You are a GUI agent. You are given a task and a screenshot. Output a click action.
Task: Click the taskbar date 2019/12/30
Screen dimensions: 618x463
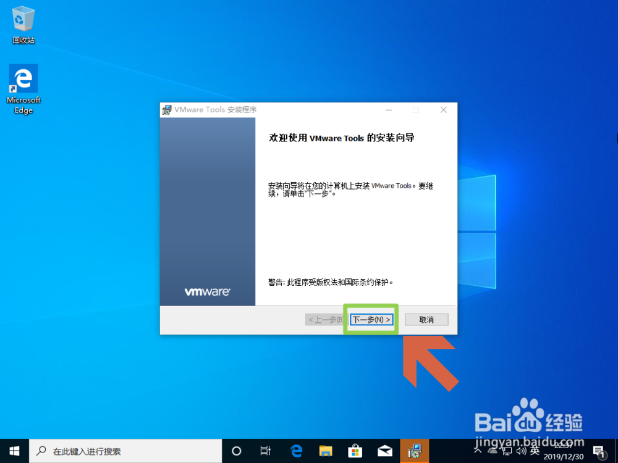coord(563,457)
